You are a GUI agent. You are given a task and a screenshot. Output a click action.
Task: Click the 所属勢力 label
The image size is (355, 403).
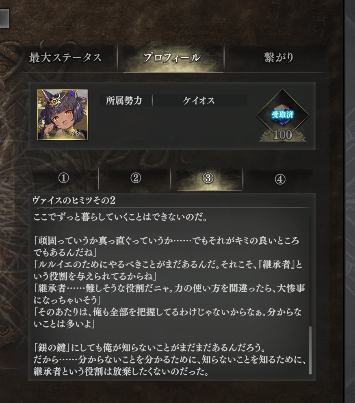(124, 101)
